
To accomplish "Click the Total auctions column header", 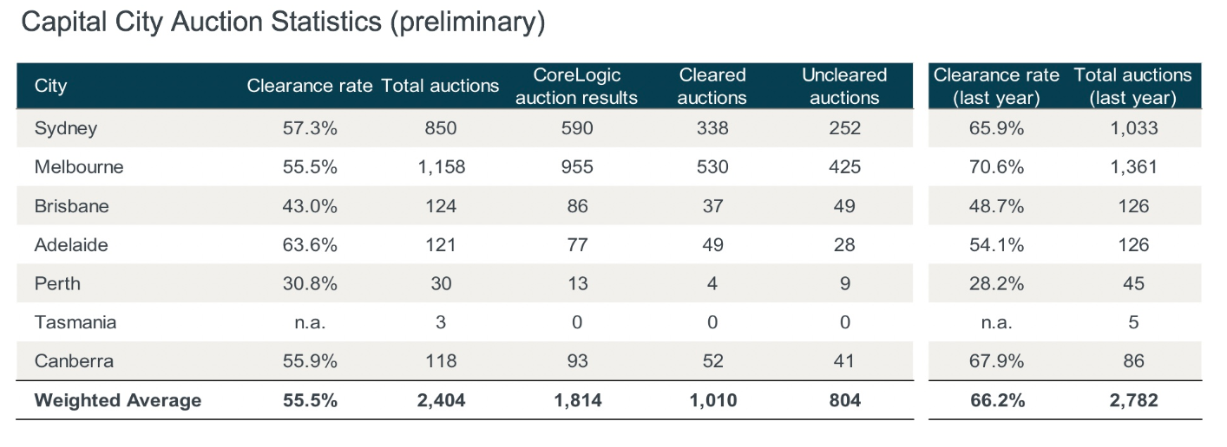I will (x=441, y=86).
